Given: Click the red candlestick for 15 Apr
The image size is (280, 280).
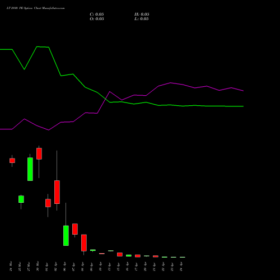Looking at the screenshot, I should pyautogui.click(x=120, y=254).
